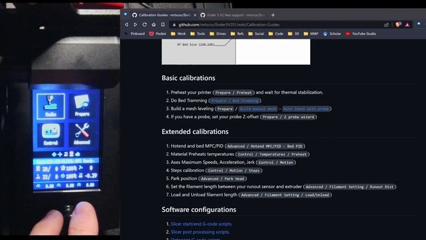The image size is (426, 240).
Task: Close the Calibration Guides tab
Action: 195,15
